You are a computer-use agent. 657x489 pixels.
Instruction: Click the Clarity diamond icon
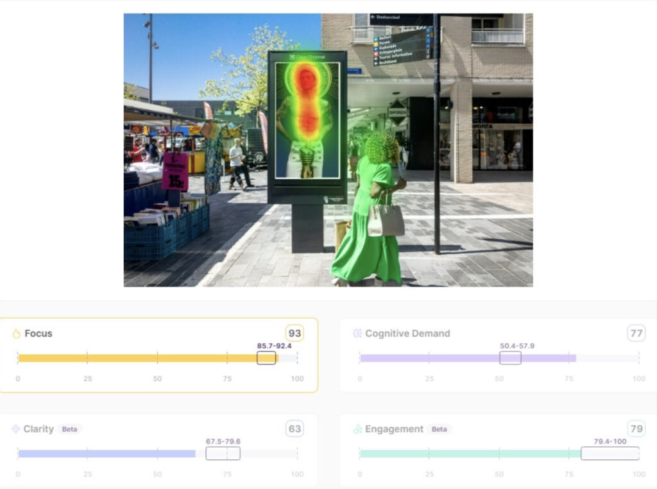pos(16,429)
